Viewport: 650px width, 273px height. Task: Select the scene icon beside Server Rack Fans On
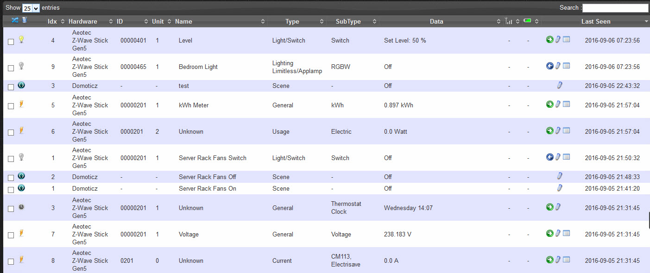(x=21, y=188)
